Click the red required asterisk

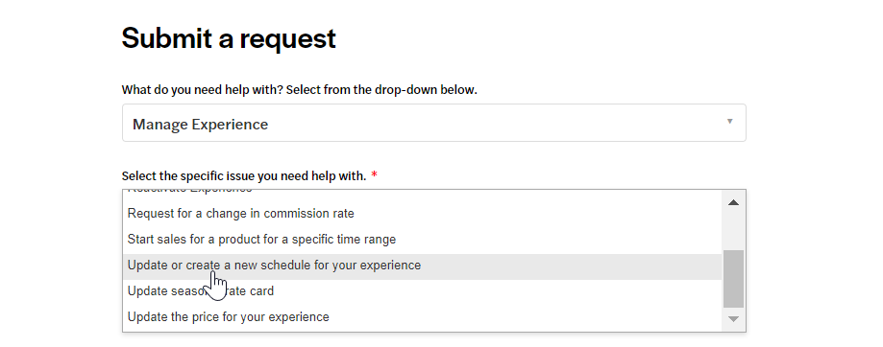374,175
